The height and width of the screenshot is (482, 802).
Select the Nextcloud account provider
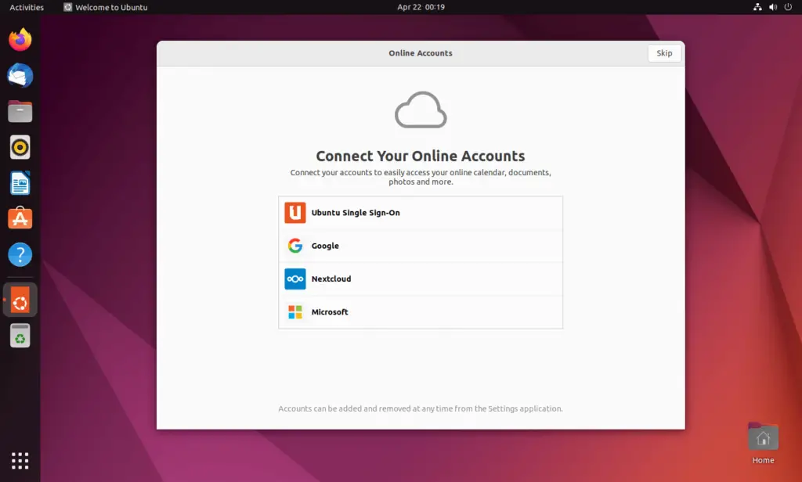pyautogui.click(x=421, y=279)
